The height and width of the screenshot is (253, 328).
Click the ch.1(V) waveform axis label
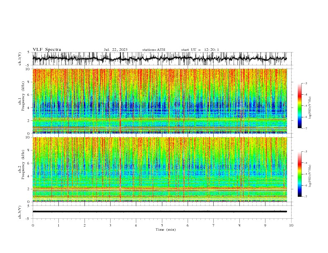20,59
